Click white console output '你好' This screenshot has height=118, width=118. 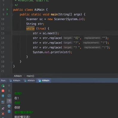[17, 108]
